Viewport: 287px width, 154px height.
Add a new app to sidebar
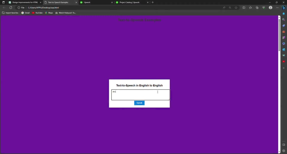[x=284, y=68]
